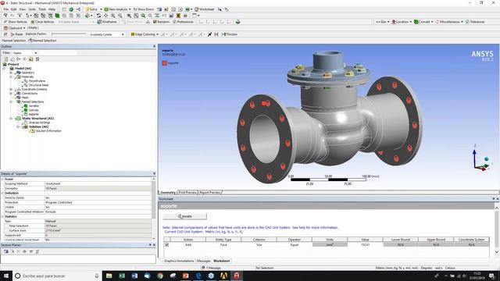Collapse the Named Selections node
The width and height of the screenshot is (500, 281).
(x=11, y=101)
